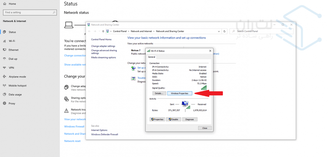This screenshot has height=157, width=328.
Task: Go to Airplane mode settings
Action: tap(17, 77)
